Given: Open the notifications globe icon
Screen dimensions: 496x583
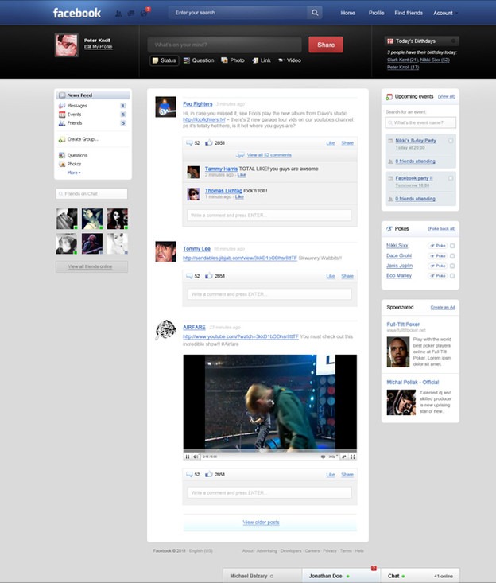Looking at the screenshot, I should [144, 14].
